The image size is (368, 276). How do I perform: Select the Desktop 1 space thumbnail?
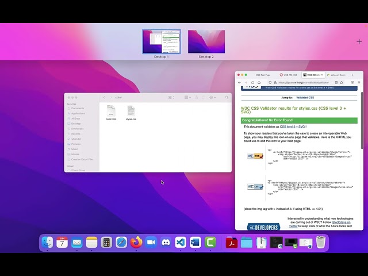(162, 41)
